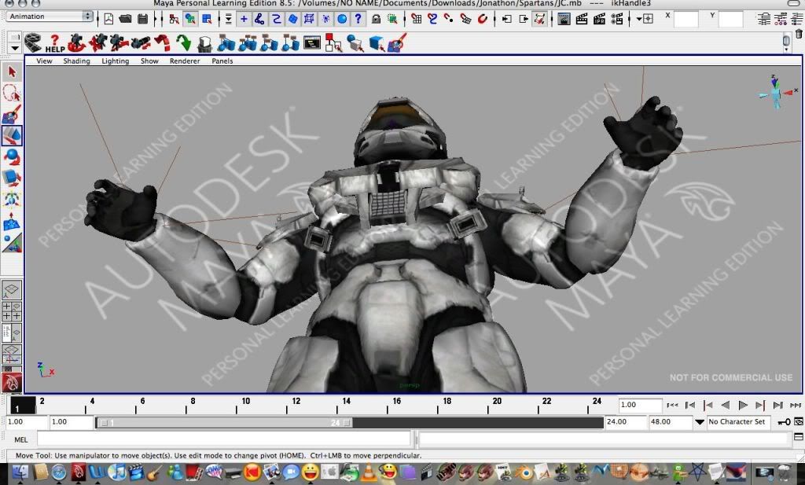Click the auto keyframe key icon
805x485 pixels.
pos(784,422)
